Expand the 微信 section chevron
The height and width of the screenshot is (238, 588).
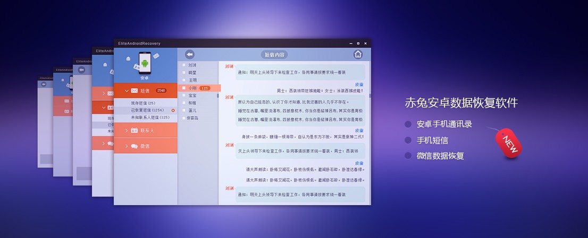click(127, 146)
